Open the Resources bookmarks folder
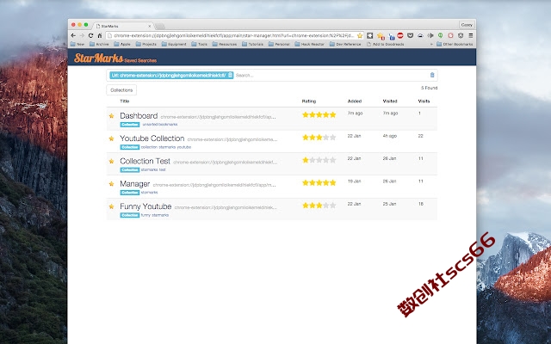 tap(225, 44)
